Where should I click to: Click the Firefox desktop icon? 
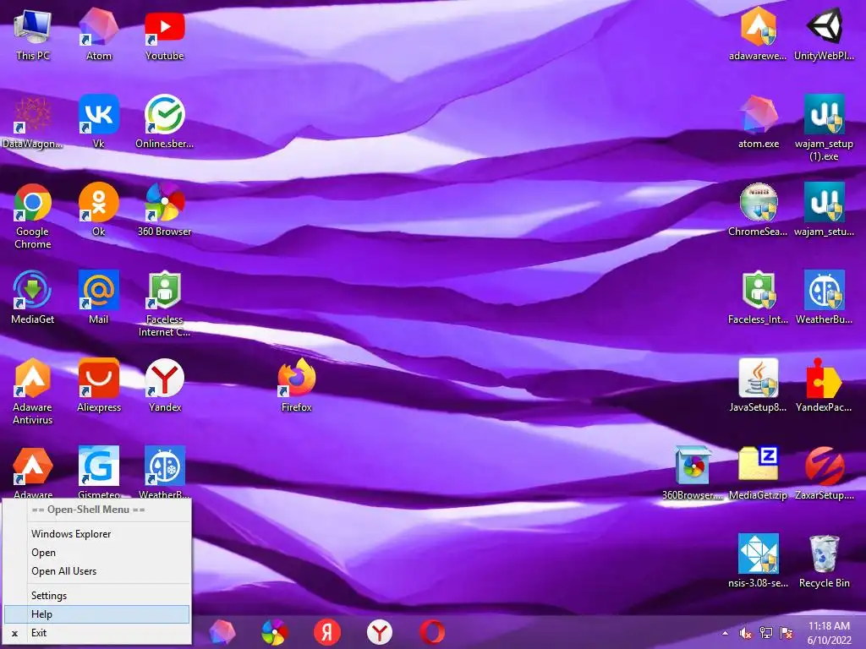pyautogui.click(x=297, y=385)
